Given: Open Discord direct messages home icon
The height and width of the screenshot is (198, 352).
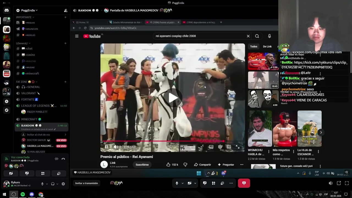Looking at the screenshot, I should [7, 10].
